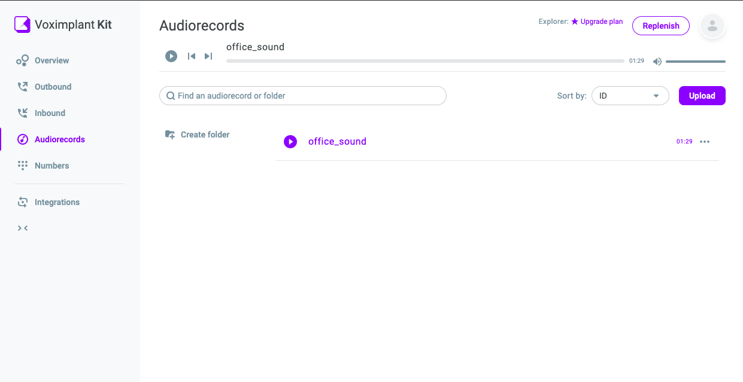Click the Voximplant Kit logo icon
The height and width of the screenshot is (382, 743).
click(x=22, y=25)
